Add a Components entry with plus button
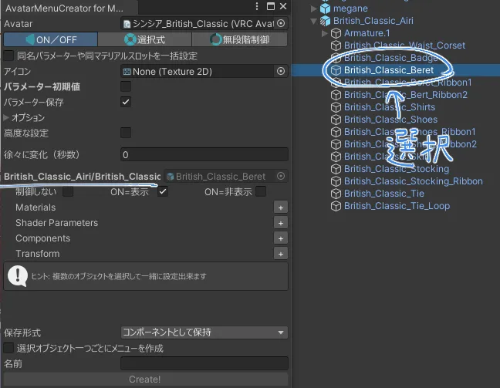500x388 pixels. 281,238
